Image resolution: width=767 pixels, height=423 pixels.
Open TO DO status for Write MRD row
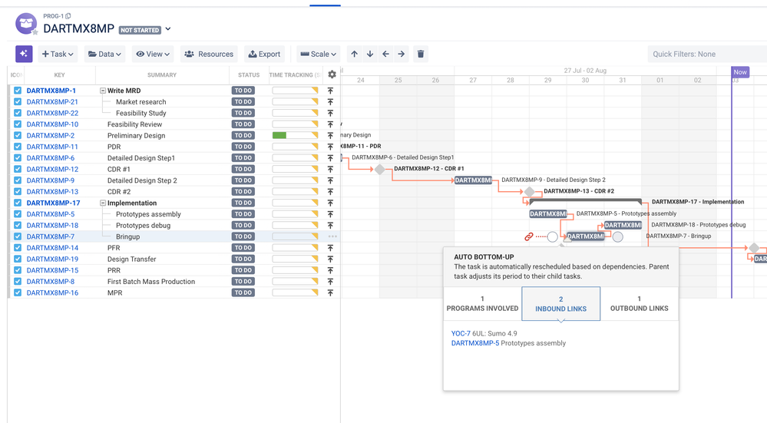pyautogui.click(x=243, y=91)
